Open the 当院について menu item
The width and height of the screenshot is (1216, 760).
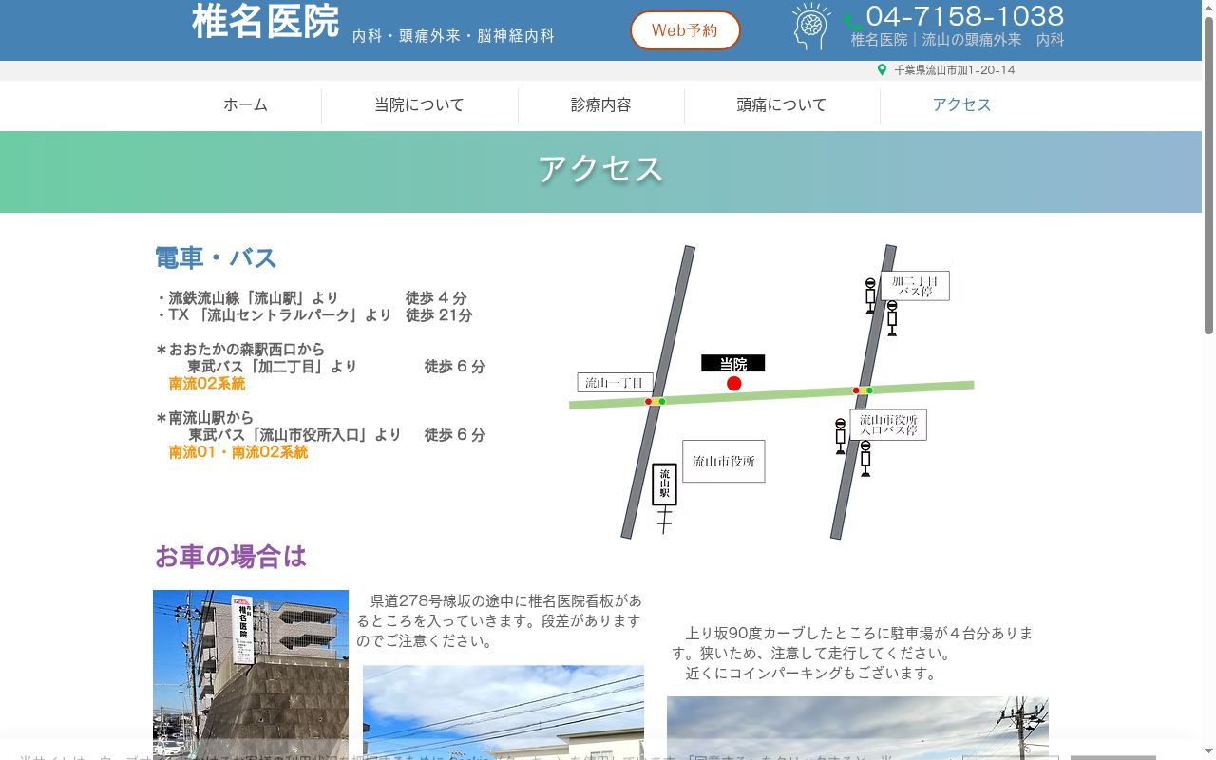click(x=419, y=105)
